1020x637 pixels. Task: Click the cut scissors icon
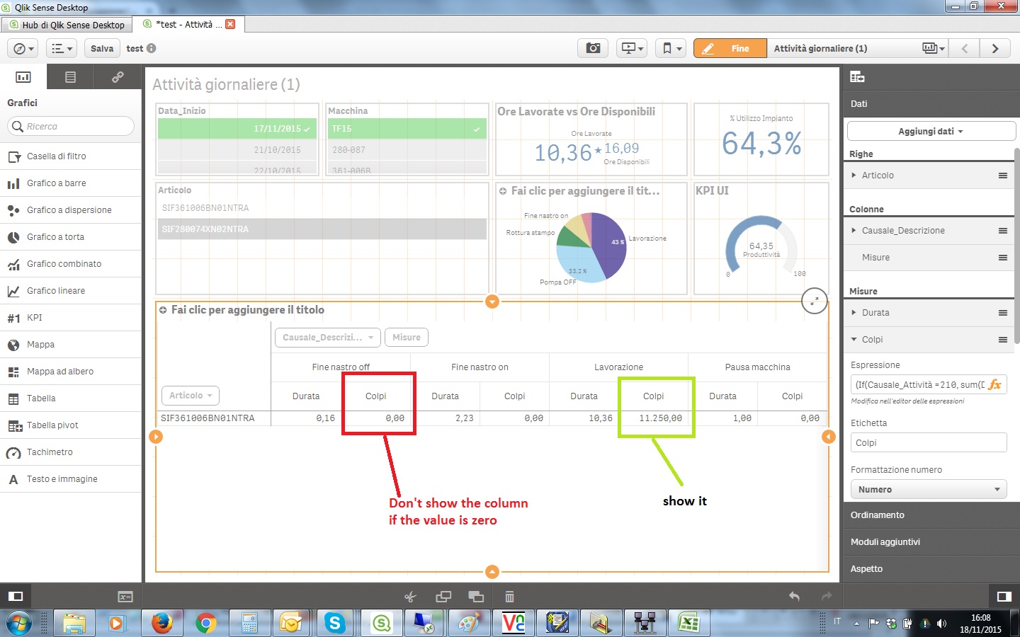pos(410,597)
